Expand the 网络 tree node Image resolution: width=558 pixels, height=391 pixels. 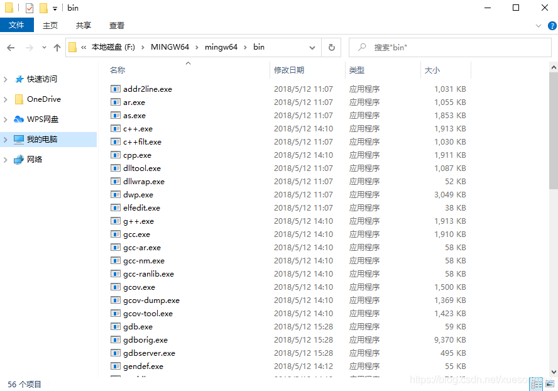(5, 160)
